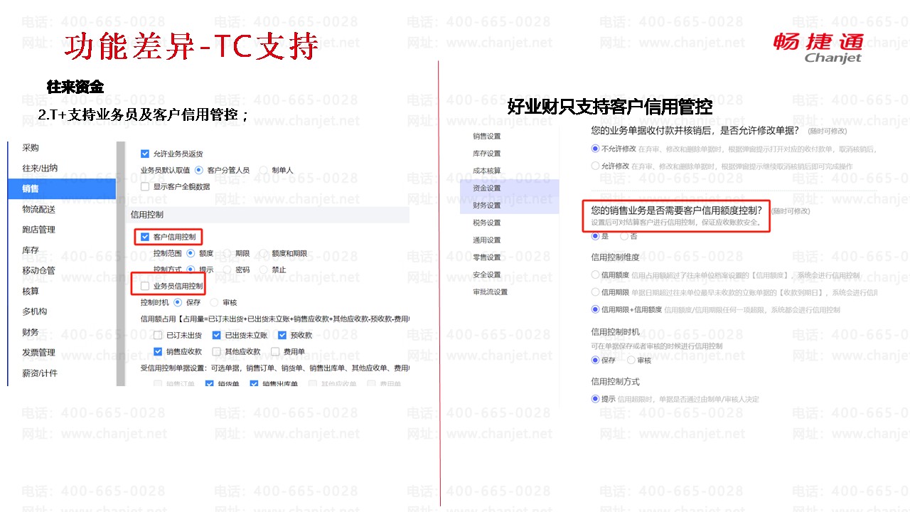
Task: Go to 发票管理 in the sidebar
Action: (x=39, y=353)
